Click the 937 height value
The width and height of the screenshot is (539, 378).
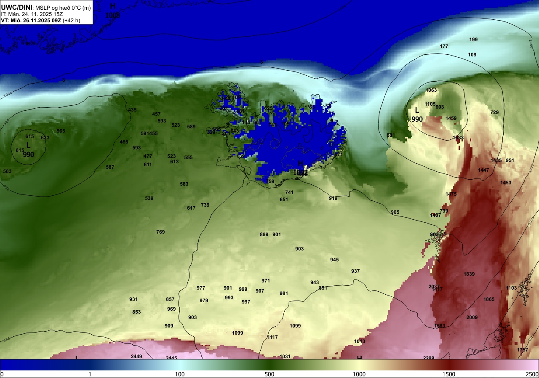pos(355,271)
